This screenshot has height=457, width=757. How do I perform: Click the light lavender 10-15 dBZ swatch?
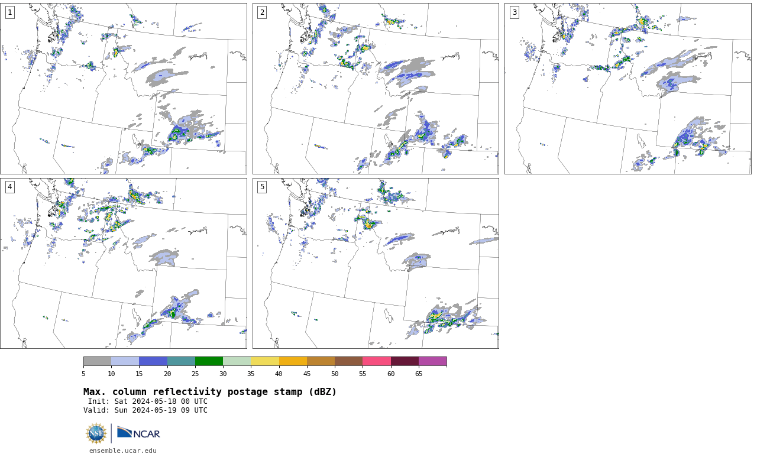125,361
